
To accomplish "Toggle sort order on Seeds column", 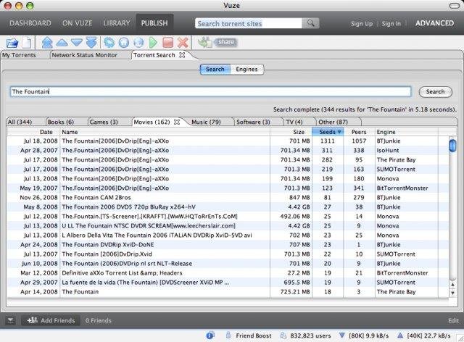I will [328, 132].
